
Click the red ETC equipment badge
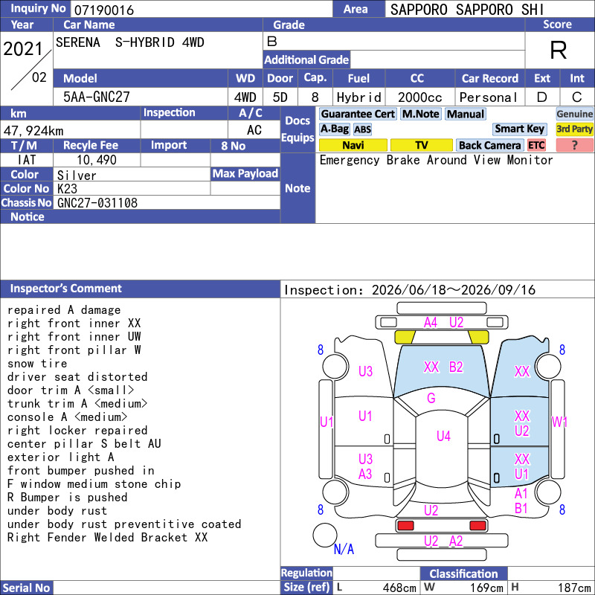pos(536,145)
